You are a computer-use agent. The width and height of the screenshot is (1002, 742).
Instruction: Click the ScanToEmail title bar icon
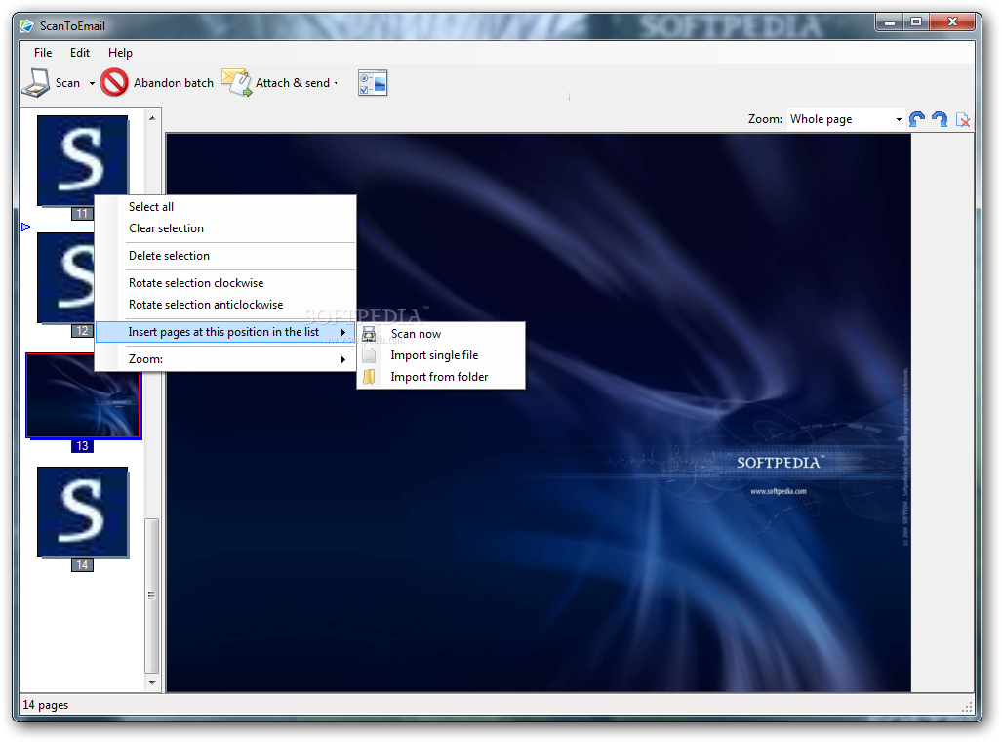click(27, 26)
